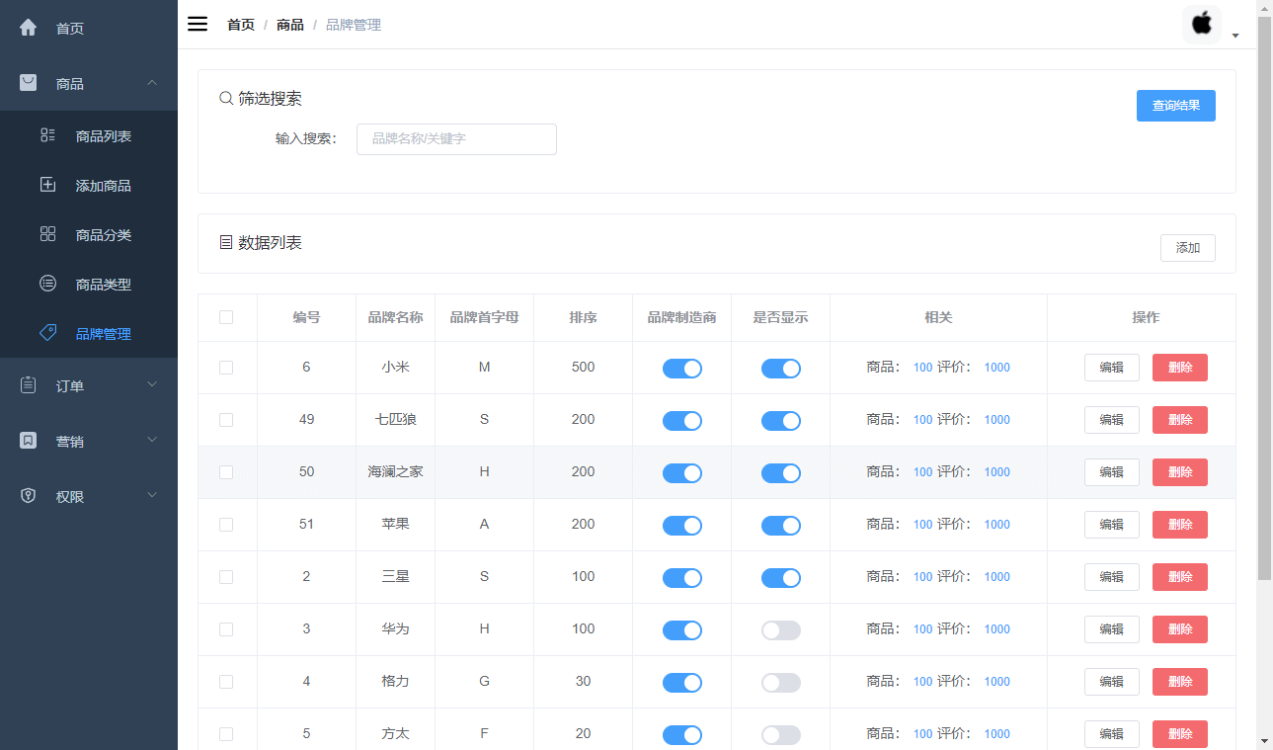Click the hamburger menu icon

click(x=198, y=24)
